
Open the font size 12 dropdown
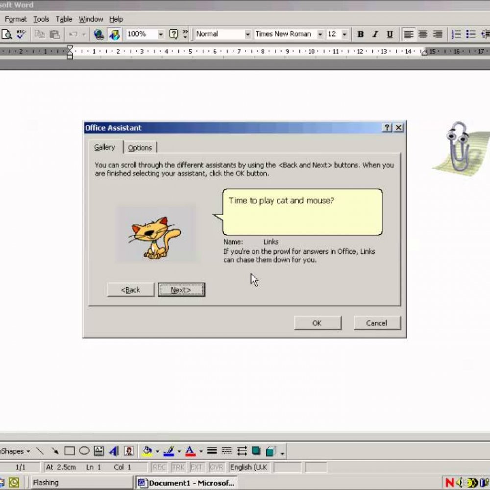click(x=344, y=34)
